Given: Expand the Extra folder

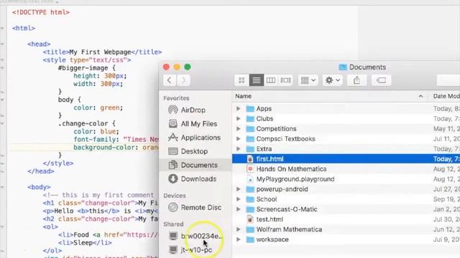Looking at the screenshot, I should [x=238, y=148].
